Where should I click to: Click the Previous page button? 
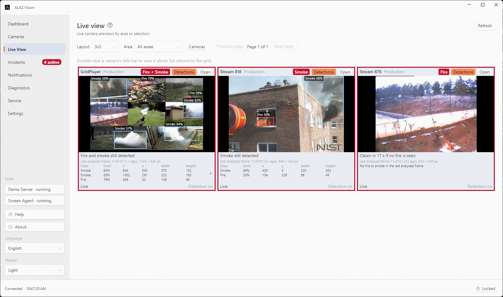coord(230,46)
